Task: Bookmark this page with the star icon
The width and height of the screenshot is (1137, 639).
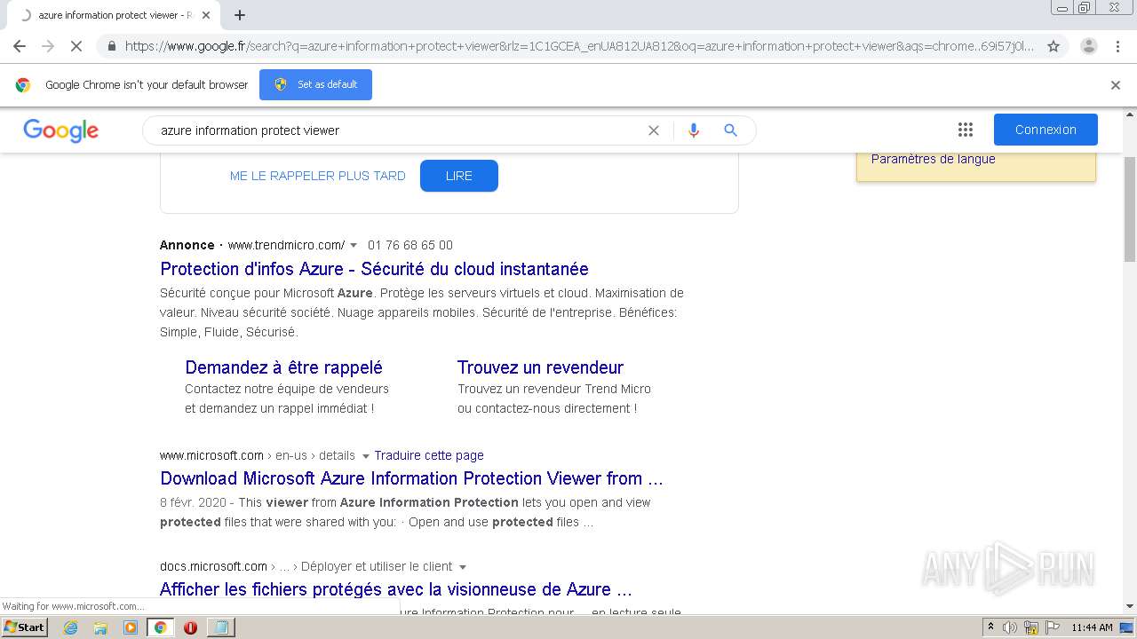Action: coord(1054,46)
